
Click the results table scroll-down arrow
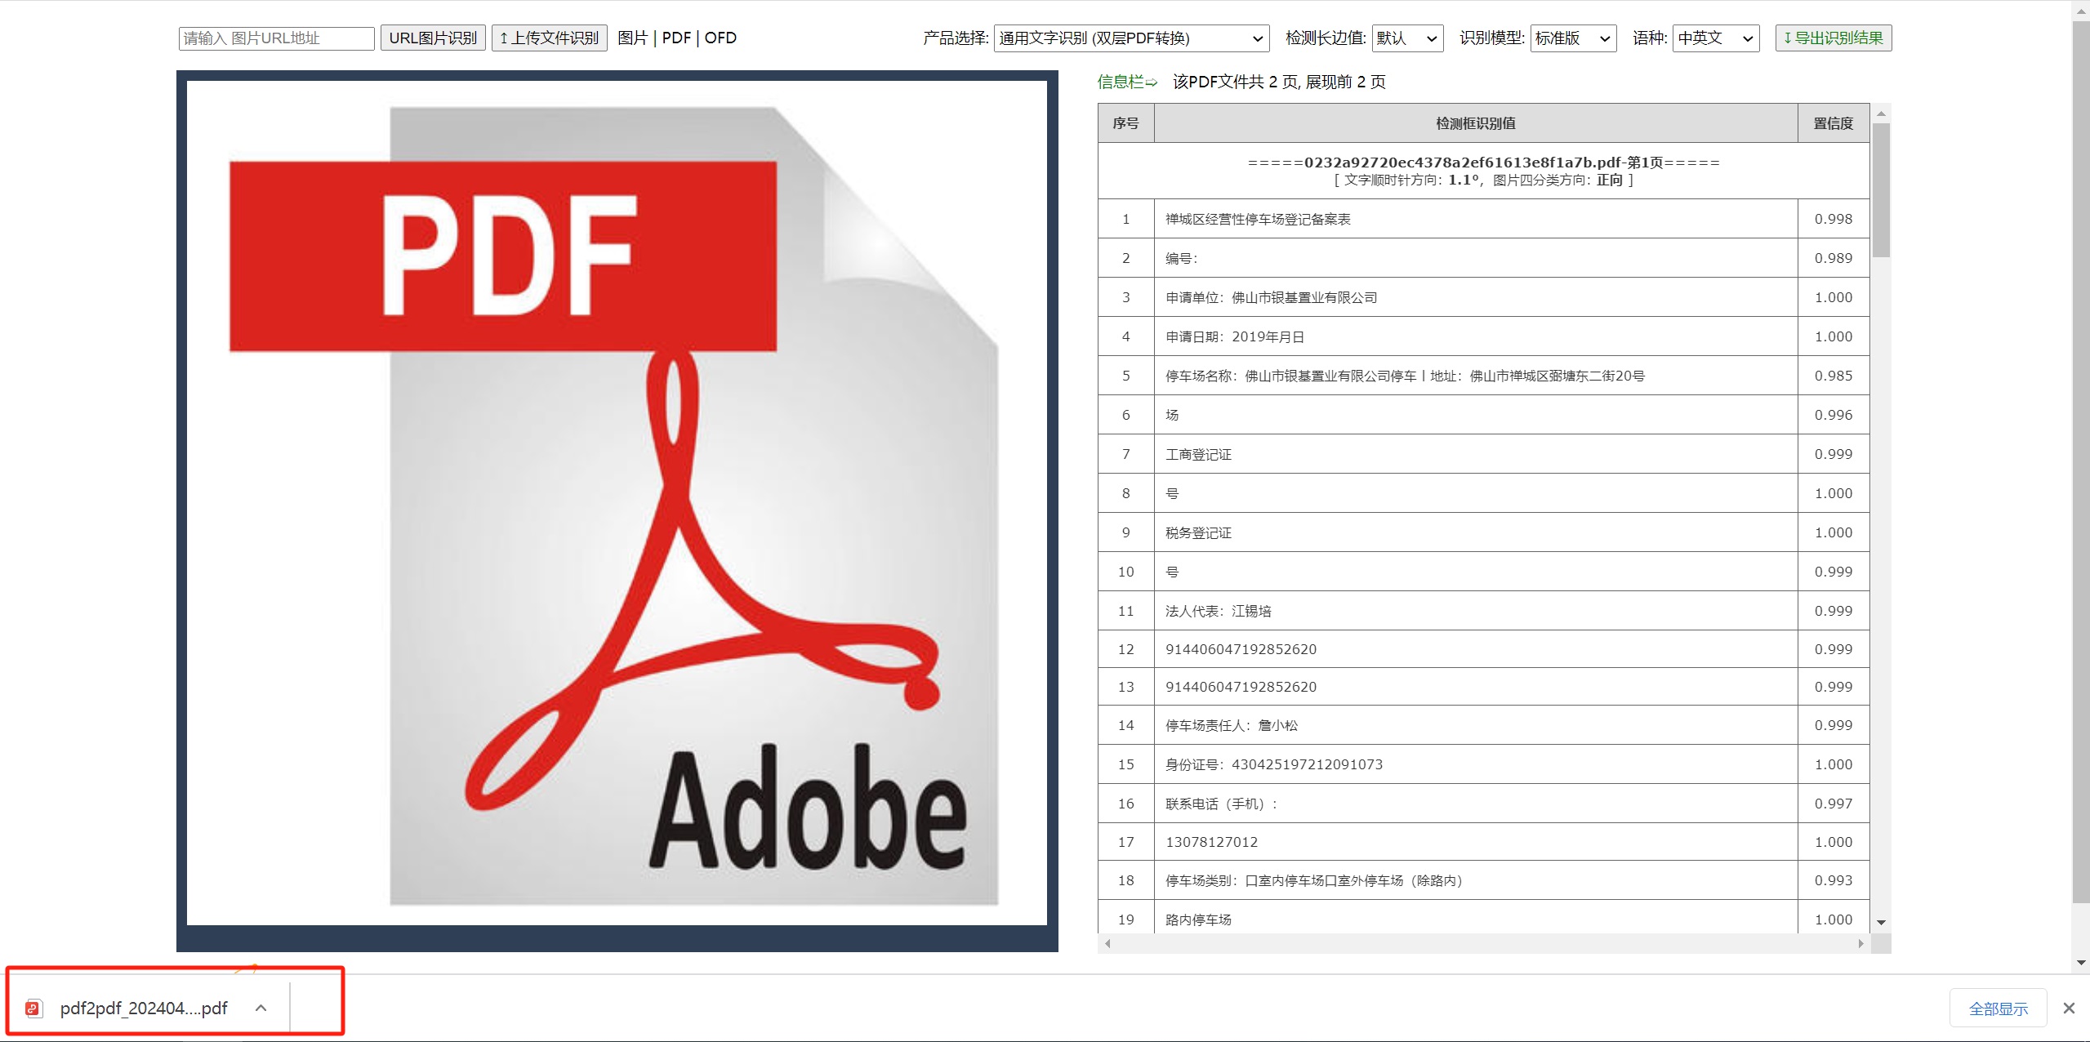(x=1881, y=923)
